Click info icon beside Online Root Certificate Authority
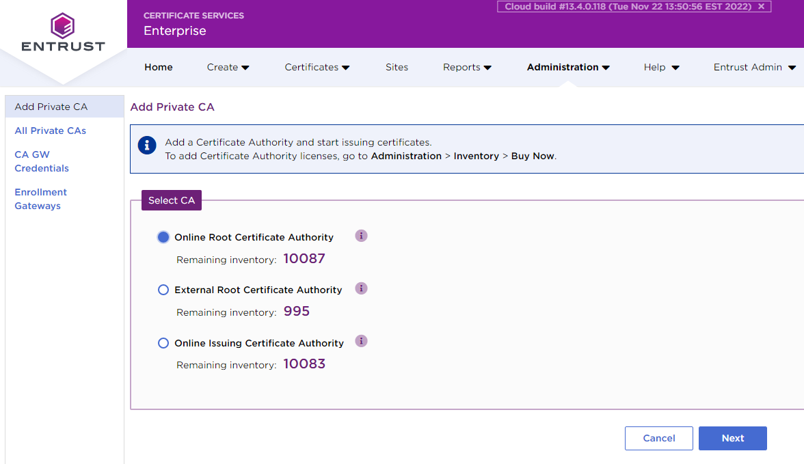The width and height of the screenshot is (804, 464). [x=362, y=236]
